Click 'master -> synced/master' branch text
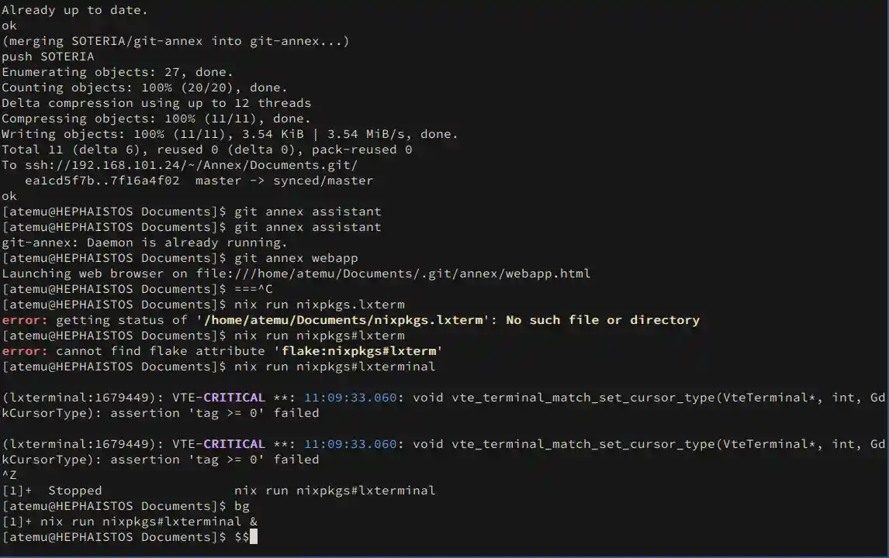Viewport: 889px width, 558px height. click(x=284, y=181)
